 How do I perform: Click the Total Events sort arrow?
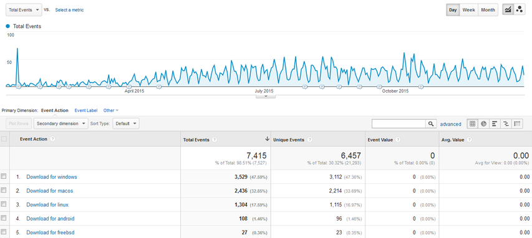(267, 139)
